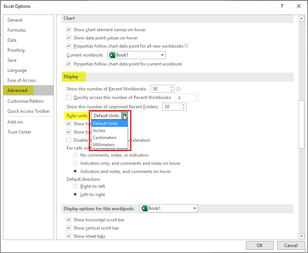This screenshot has width=308, height=253.
Task: Click the info icon after 'for all new workbooks'
Action: tap(186, 46)
